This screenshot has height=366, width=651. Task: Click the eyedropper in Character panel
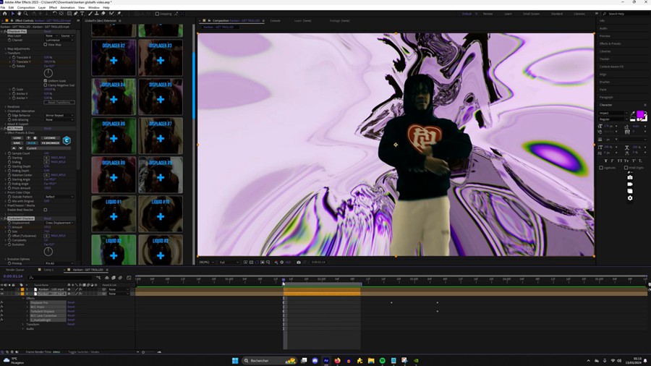pos(633,113)
